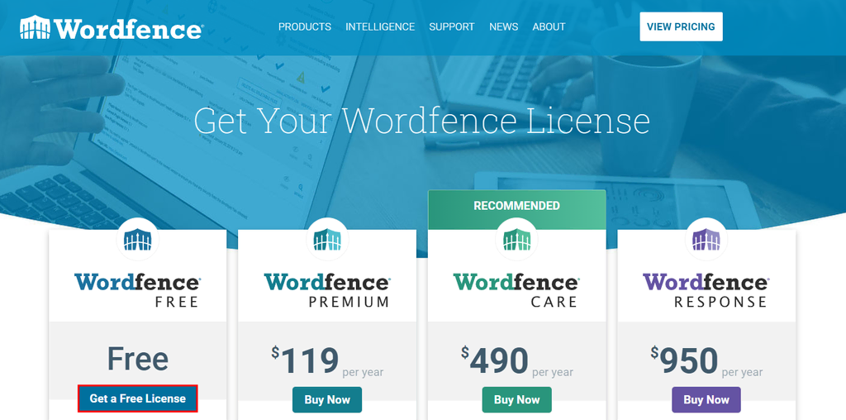
Task: Click the purple Wordfence Response fence icon
Action: click(706, 239)
